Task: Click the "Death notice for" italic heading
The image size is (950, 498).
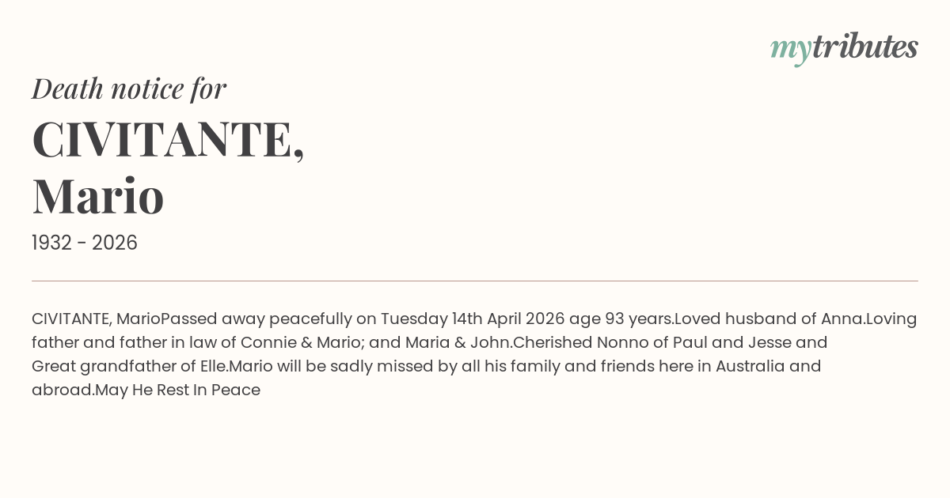Action: (x=129, y=89)
